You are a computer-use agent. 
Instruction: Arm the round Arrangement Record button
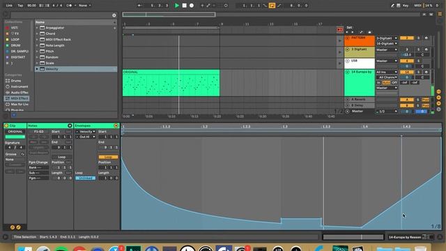(x=192, y=6)
